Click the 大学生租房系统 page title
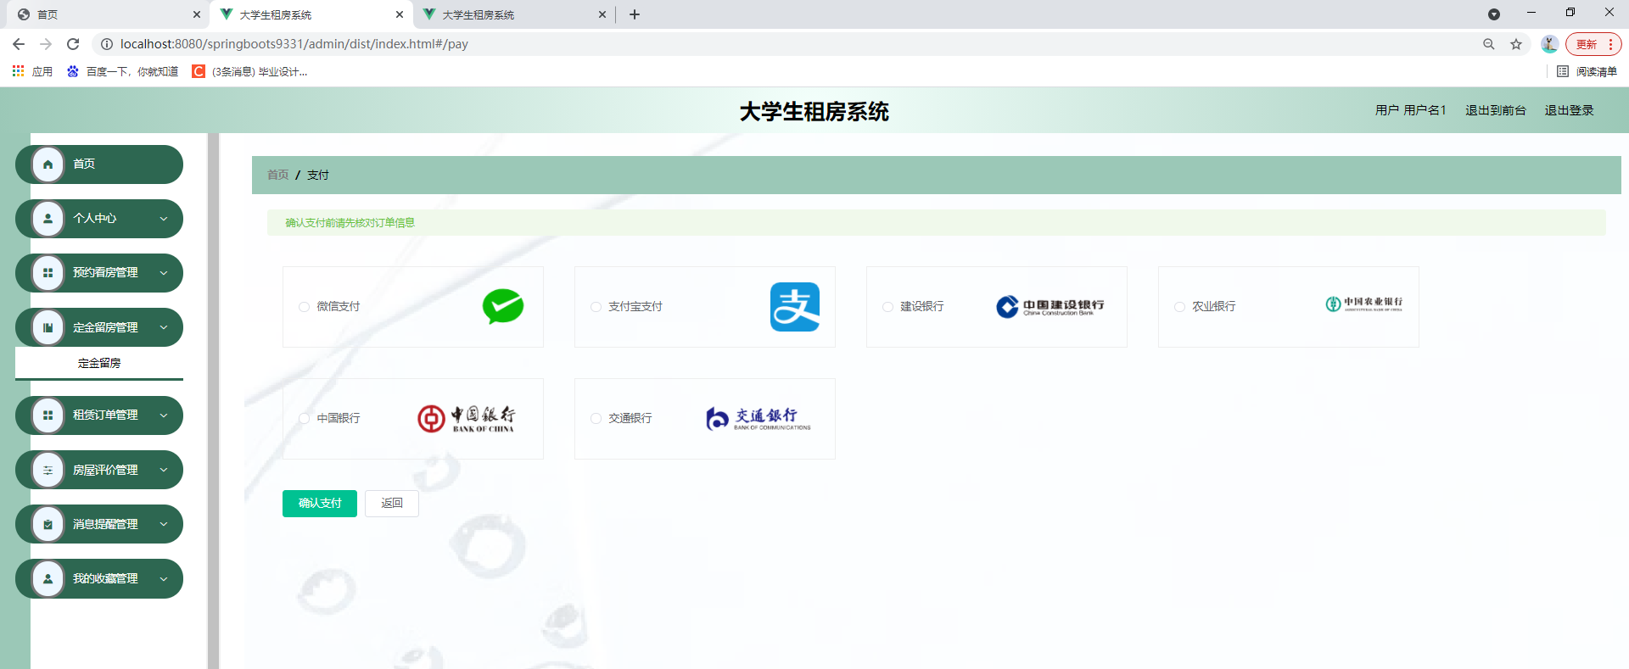The height and width of the screenshot is (669, 1629). click(814, 111)
